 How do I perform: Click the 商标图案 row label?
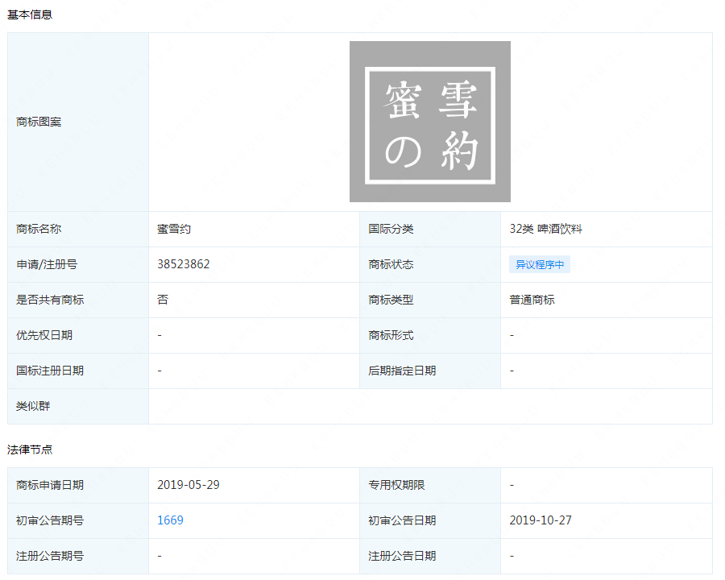(x=39, y=122)
